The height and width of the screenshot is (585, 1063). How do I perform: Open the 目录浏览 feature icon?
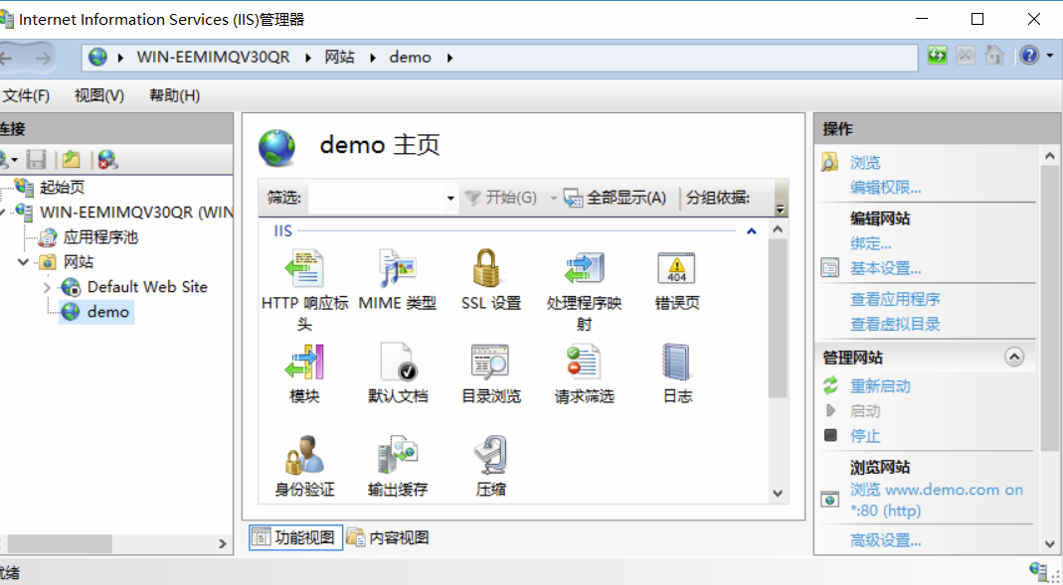point(490,362)
